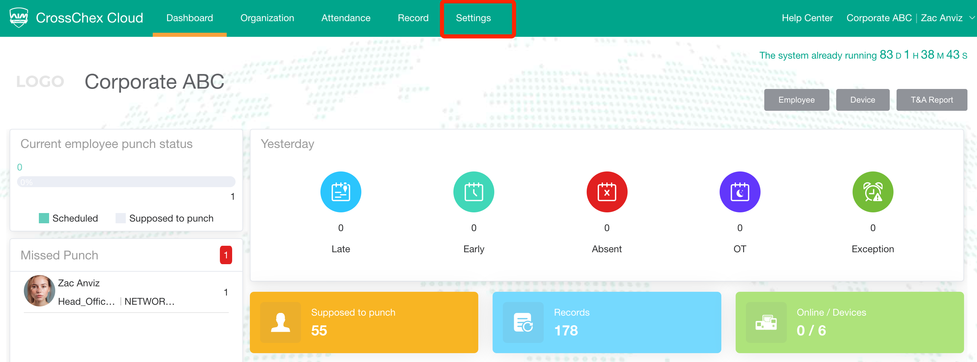
Task: Click the Employee button
Action: [796, 100]
